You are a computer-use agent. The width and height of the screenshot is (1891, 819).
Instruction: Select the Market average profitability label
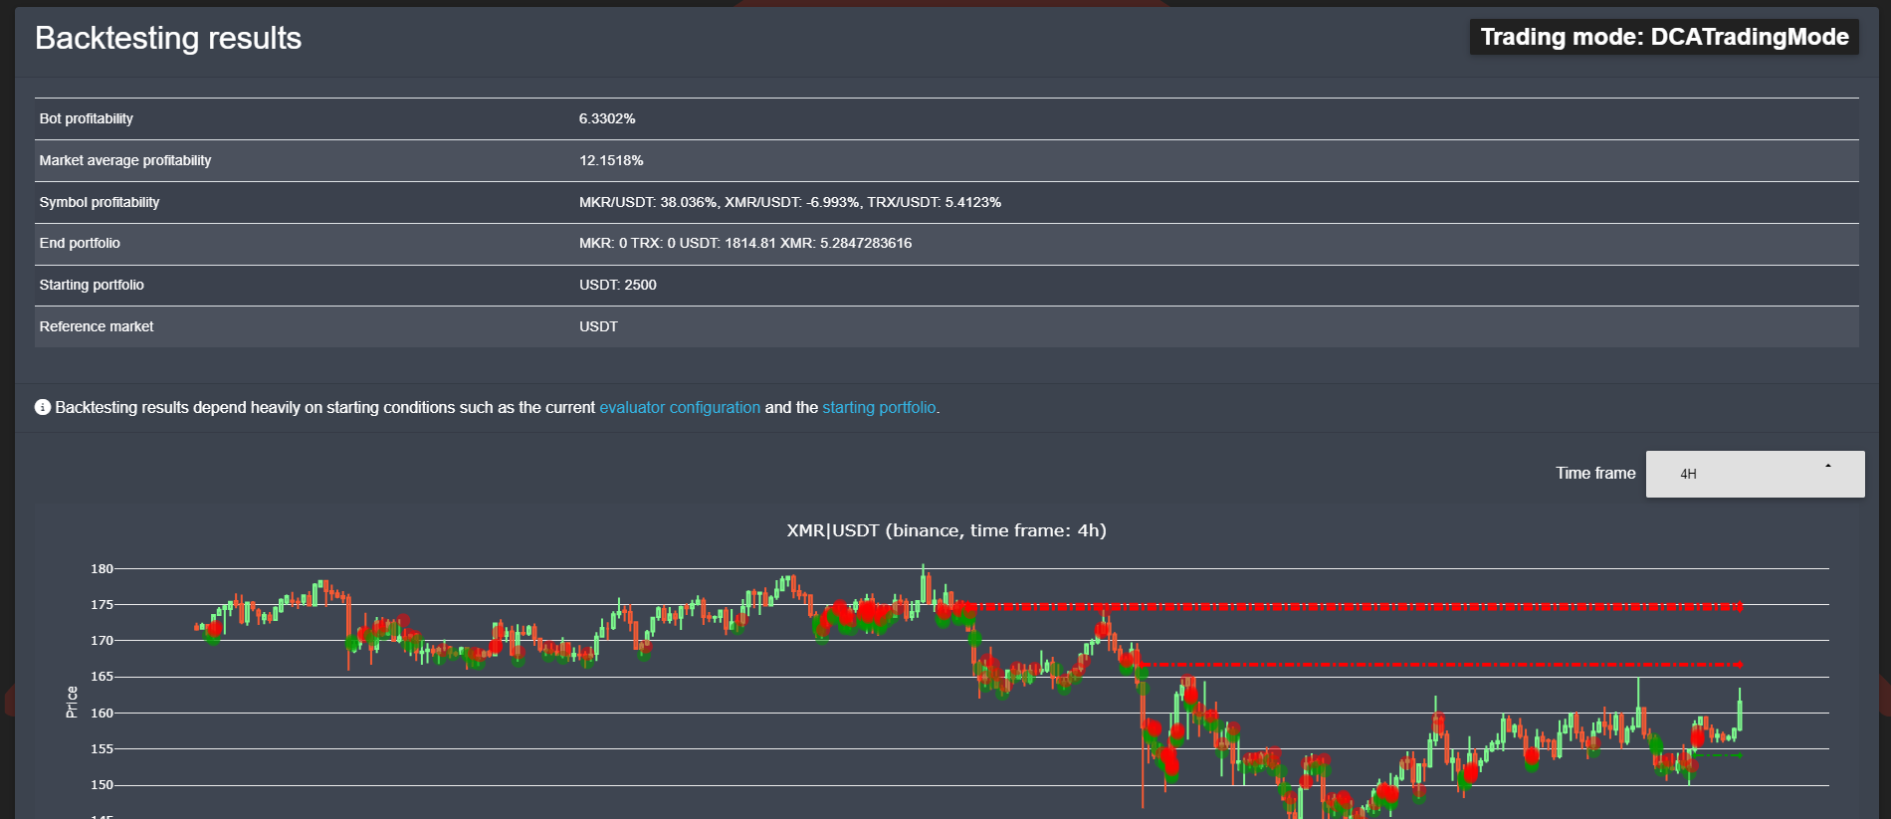tap(125, 160)
